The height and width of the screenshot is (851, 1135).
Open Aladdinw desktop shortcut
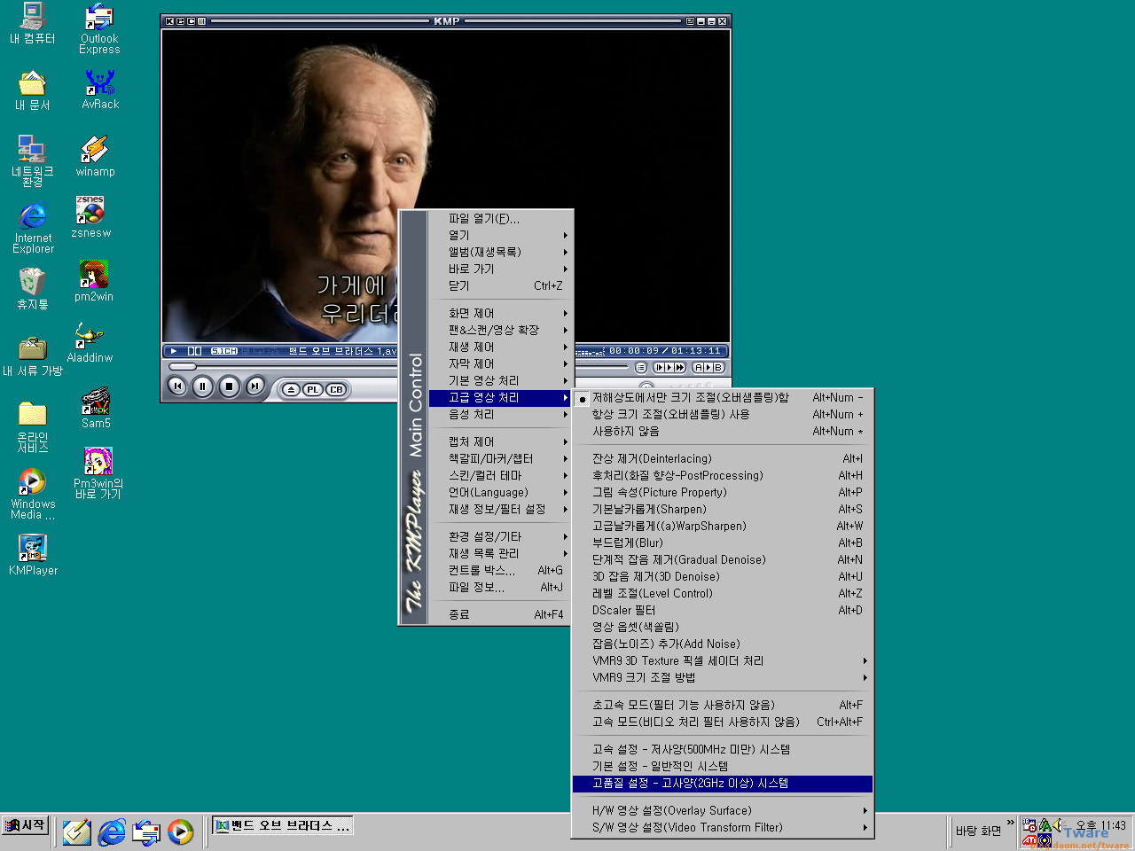point(90,342)
